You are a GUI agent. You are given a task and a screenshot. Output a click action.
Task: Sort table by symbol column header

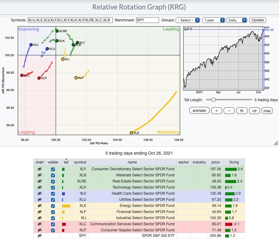[x=80, y=162]
